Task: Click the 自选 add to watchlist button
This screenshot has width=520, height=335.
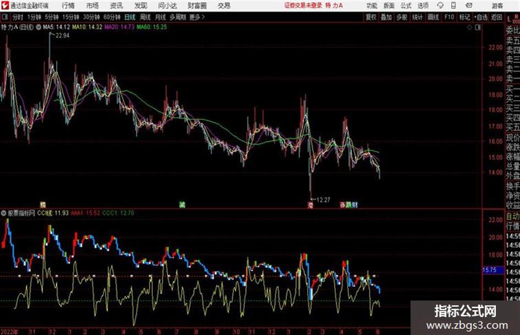Action: [x=480, y=17]
